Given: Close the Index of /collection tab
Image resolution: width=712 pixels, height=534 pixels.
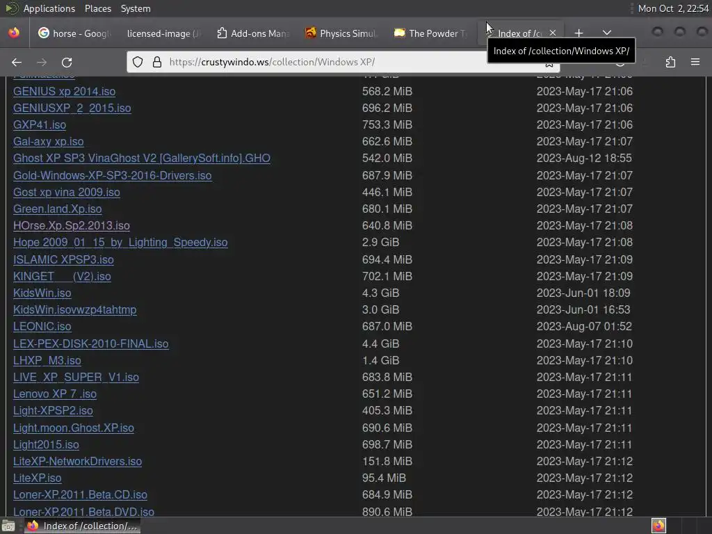Looking at the screenshot, I should (x=553, y=33).
